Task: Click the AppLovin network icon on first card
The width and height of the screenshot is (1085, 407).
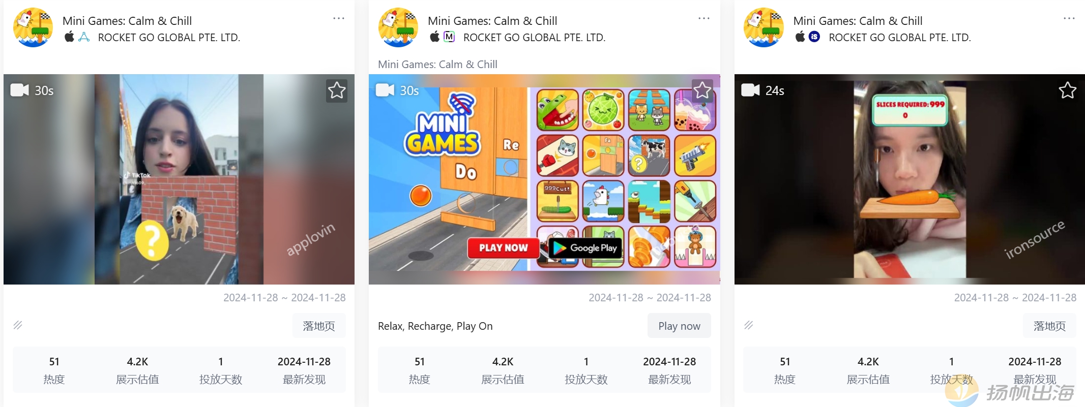Action: [x=84, y=37]
